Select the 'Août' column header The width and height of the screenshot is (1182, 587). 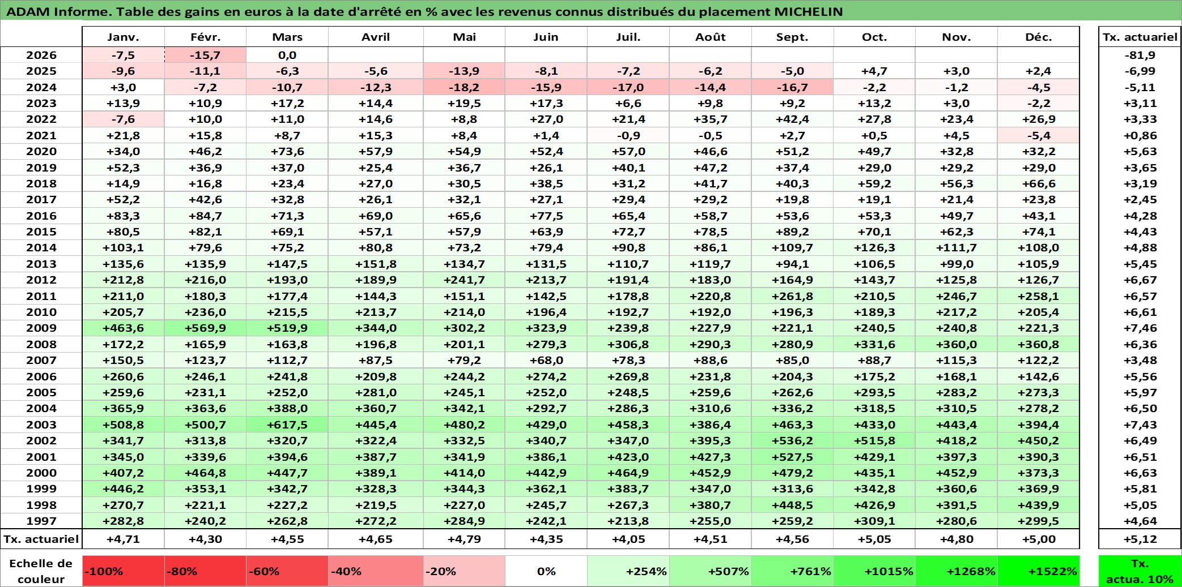[711, 37]
